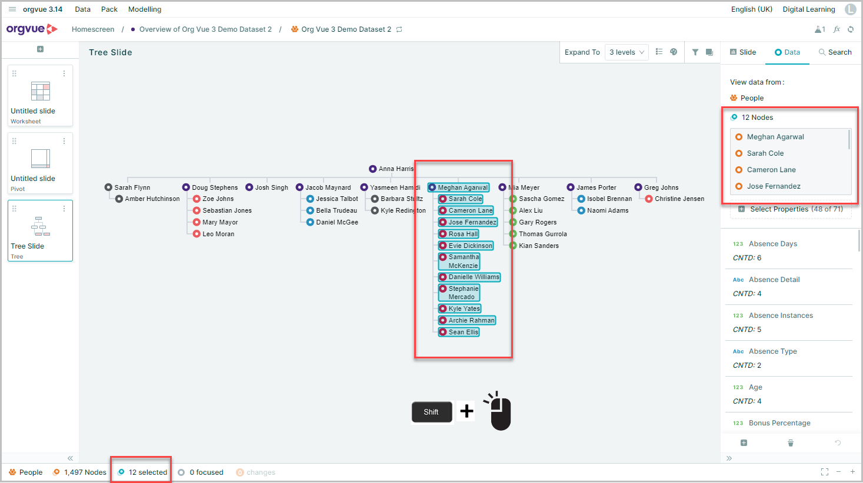Click the list layout icon beside levels
Screen dimensions: 863x483
click(659, 52)
